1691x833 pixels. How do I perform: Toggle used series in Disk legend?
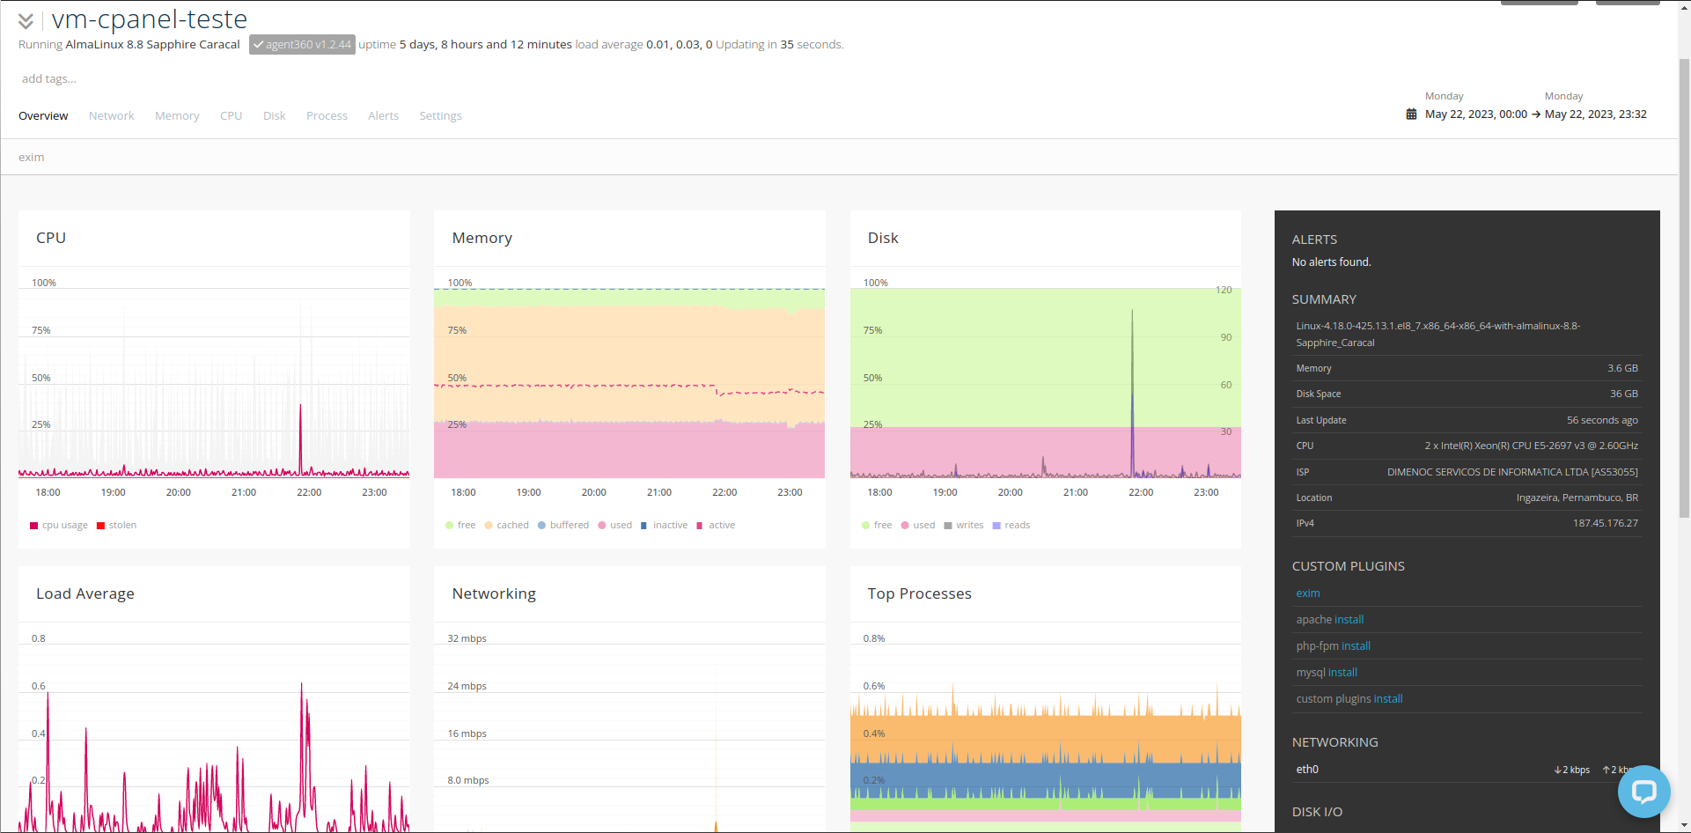[918, 526]
